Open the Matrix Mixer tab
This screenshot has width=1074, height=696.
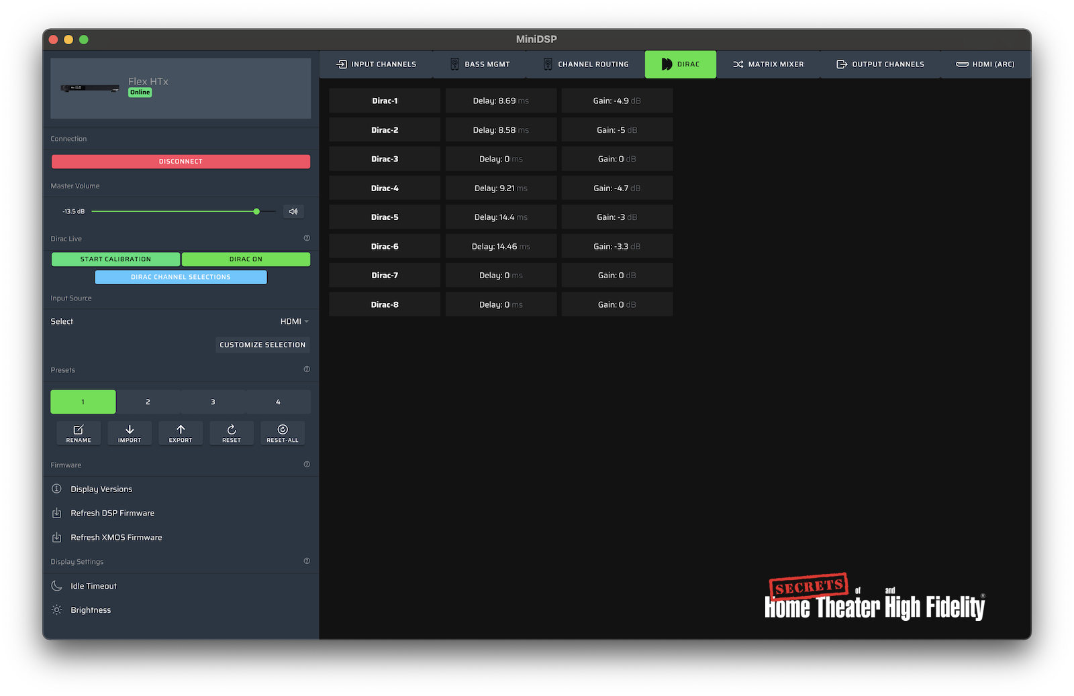[x=769, y=64]
